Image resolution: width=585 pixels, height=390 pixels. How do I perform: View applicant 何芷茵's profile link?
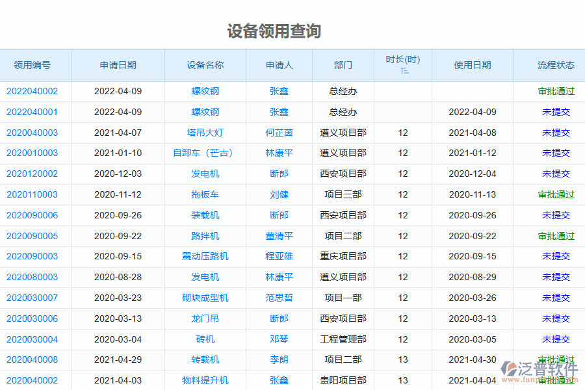279,133
